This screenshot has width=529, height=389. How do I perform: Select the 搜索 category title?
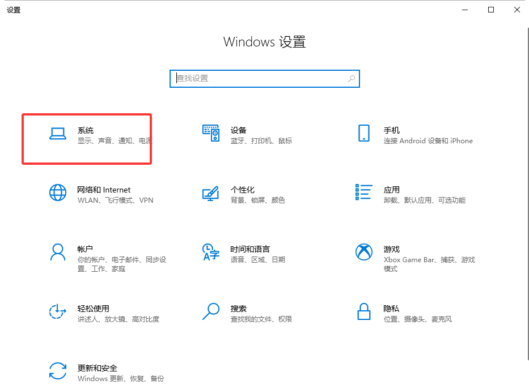[239, 309]
